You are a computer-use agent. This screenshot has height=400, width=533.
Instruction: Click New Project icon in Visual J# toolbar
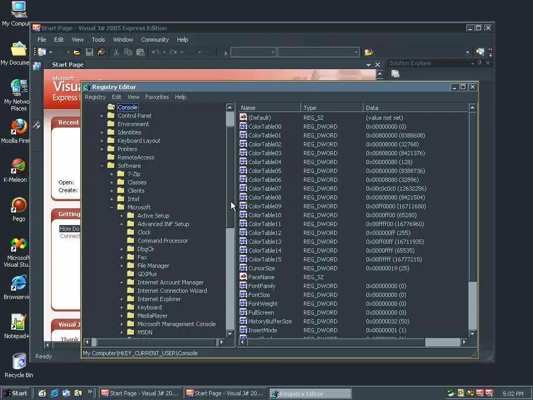(42, 52)
